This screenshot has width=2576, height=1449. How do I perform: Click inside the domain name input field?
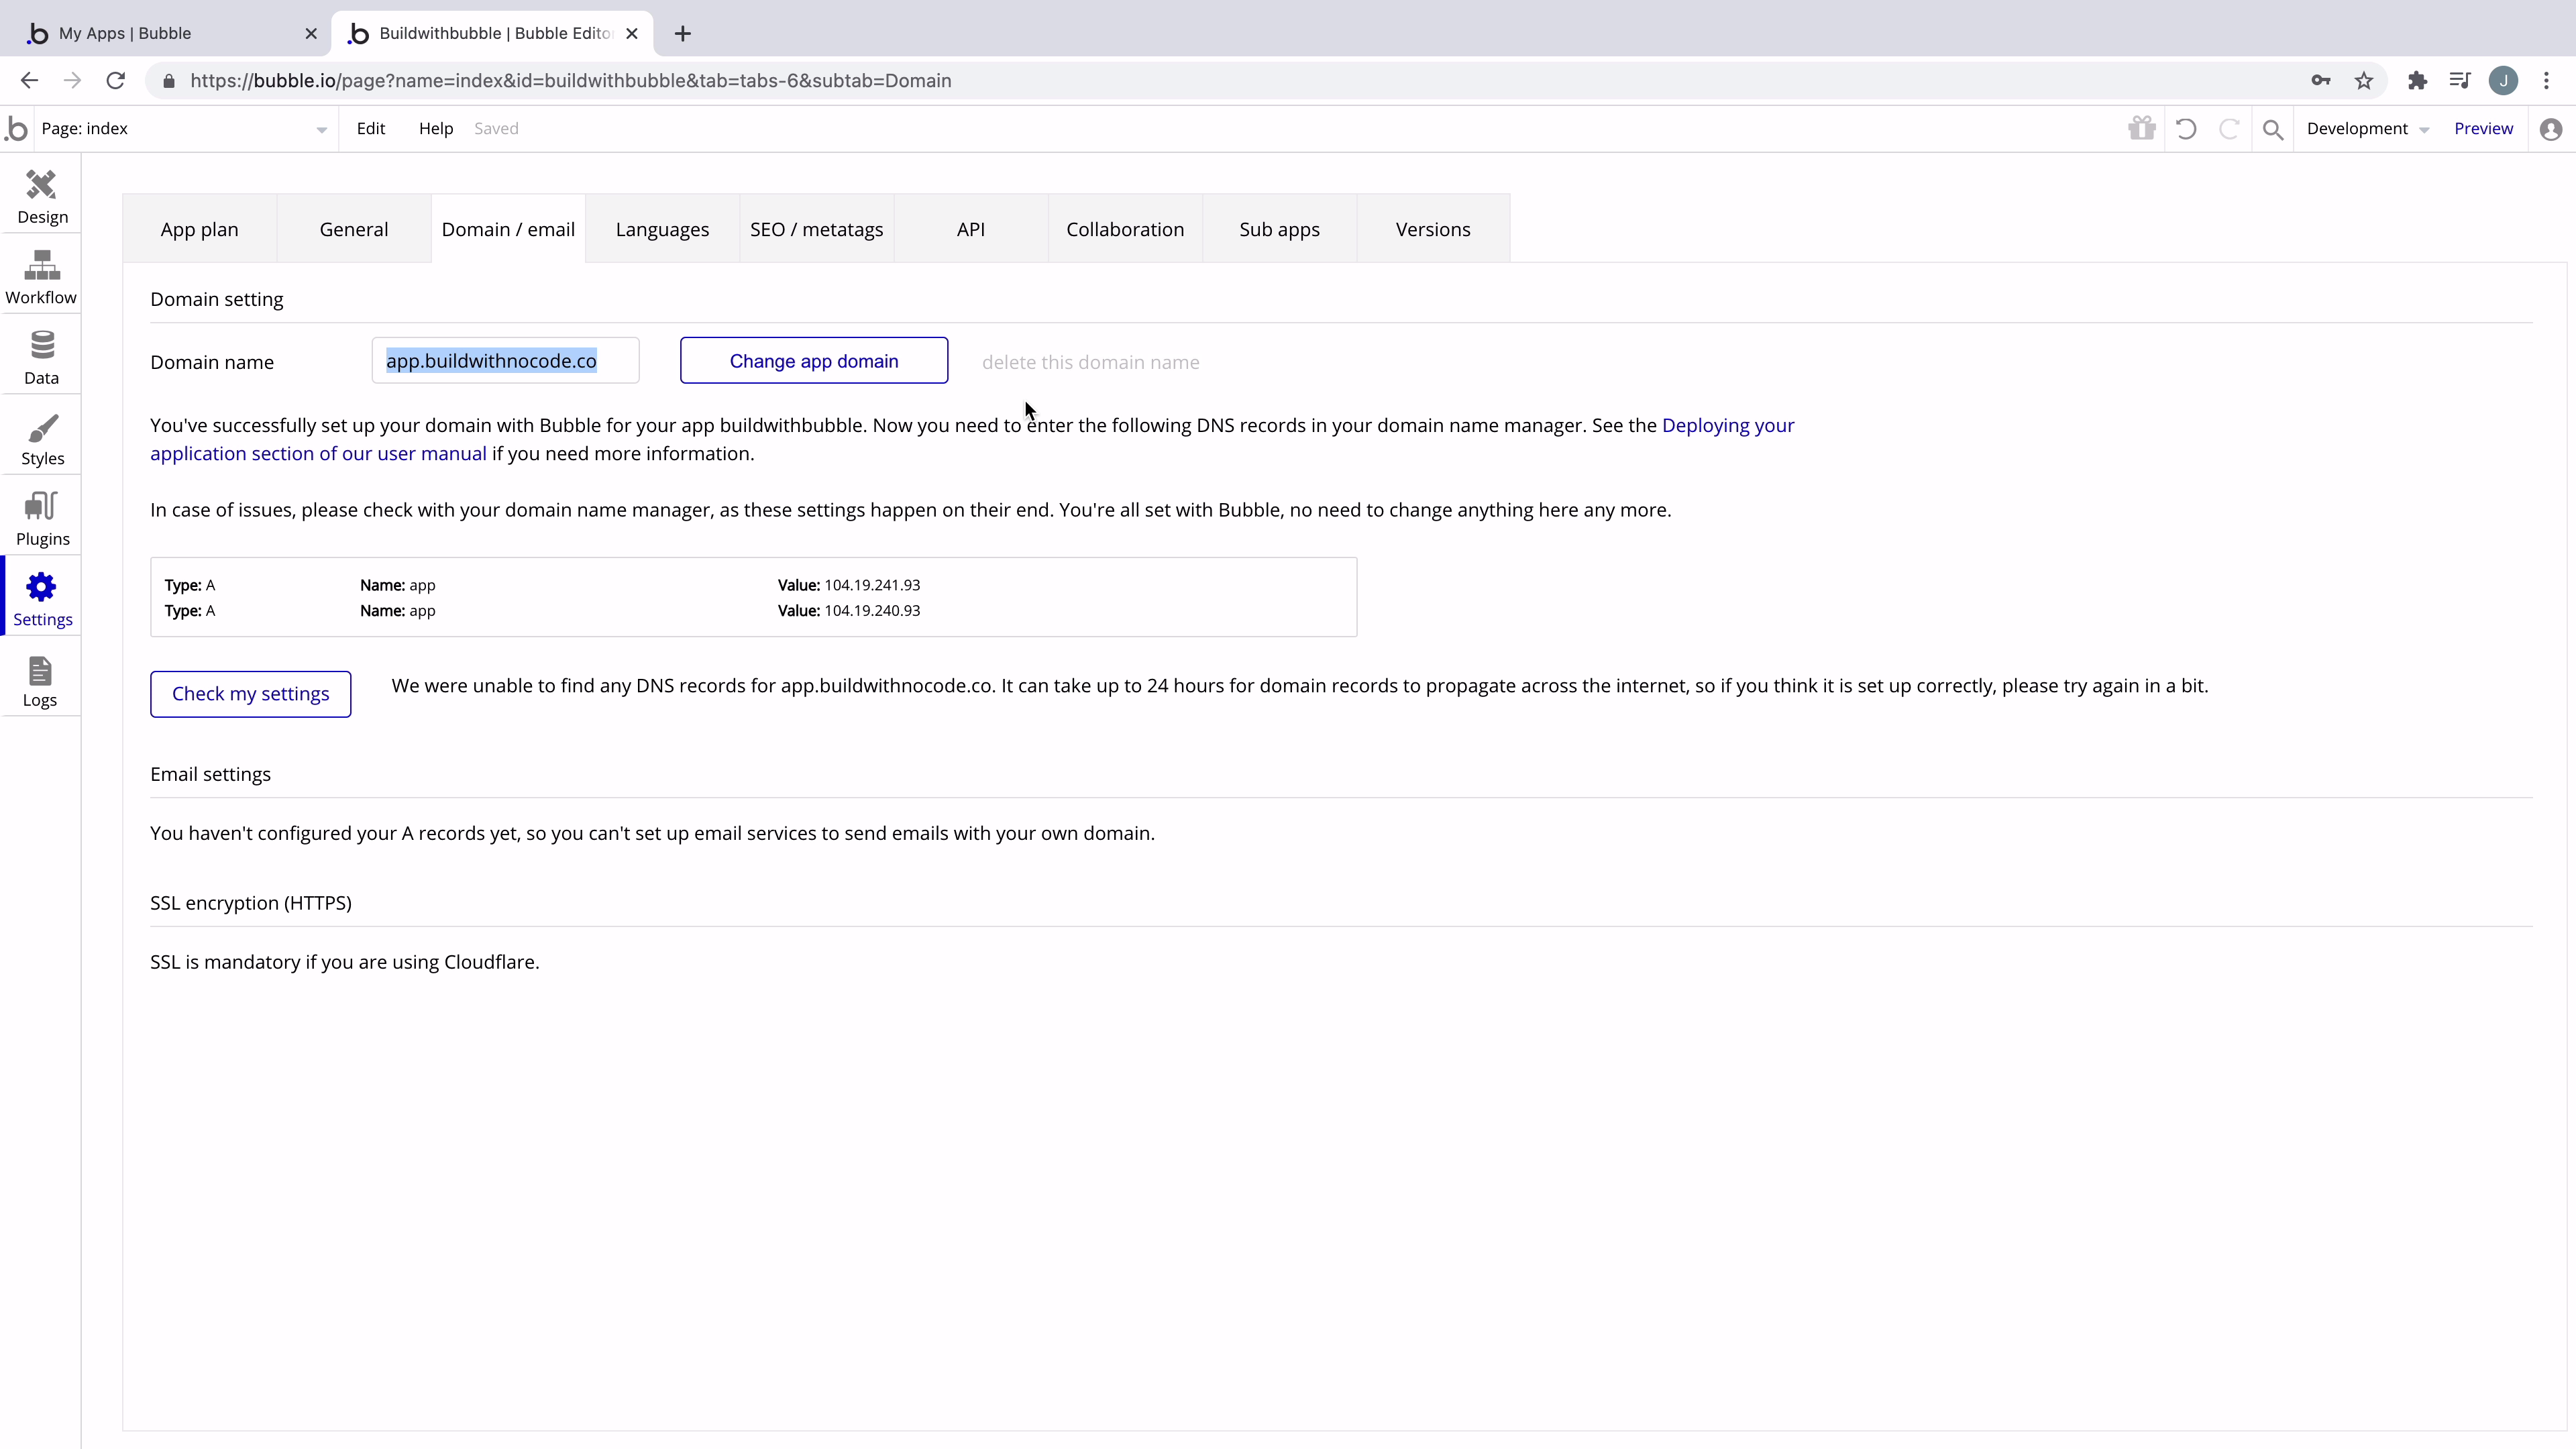pos(504,360)
